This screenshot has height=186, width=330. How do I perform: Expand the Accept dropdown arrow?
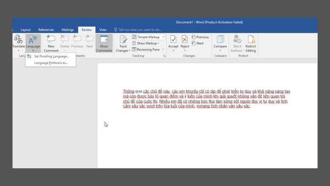173,51
